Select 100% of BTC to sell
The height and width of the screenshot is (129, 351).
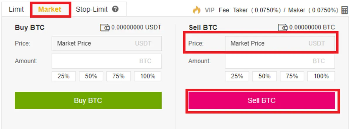(x=321, y=76)
